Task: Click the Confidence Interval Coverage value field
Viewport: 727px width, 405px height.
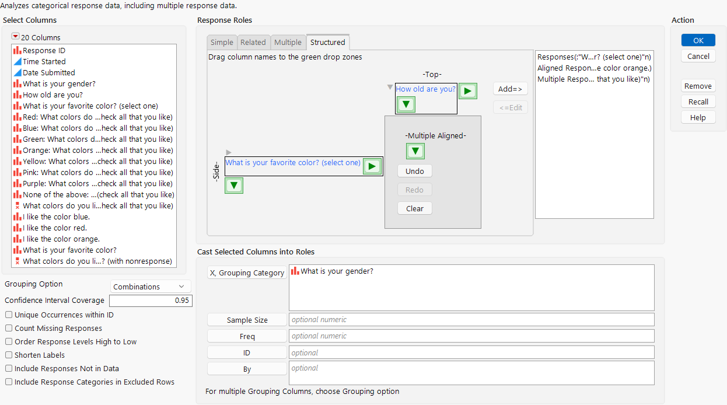Action: point(150,300)
